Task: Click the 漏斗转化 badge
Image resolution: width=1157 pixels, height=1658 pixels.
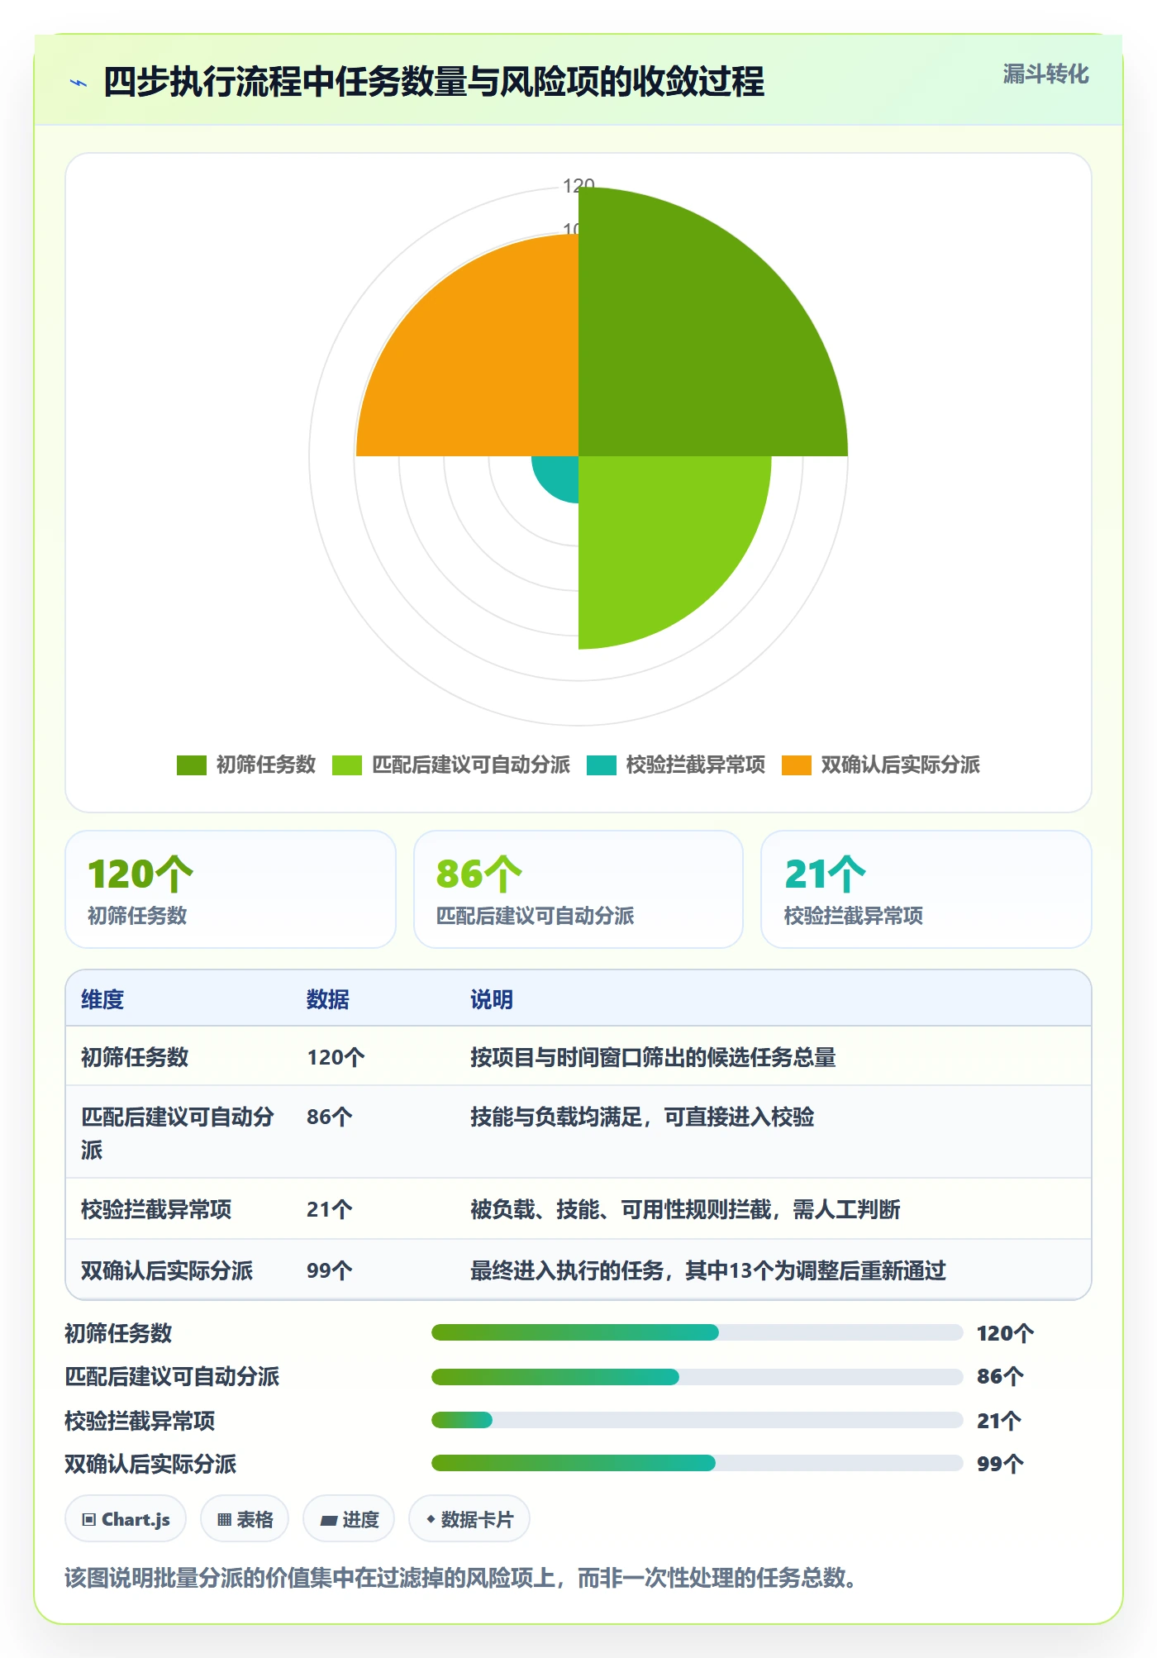Action: click(1045, 74)
